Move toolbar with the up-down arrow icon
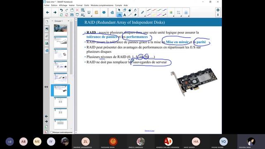The image size is (265, 149). [218, 15]
